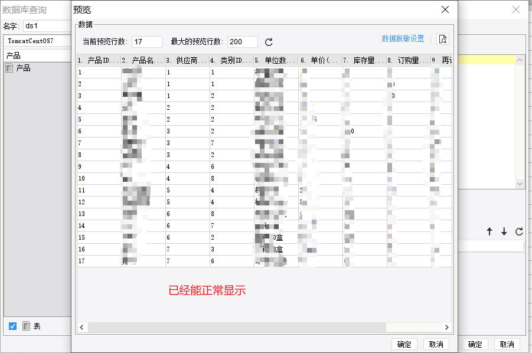Click the refresh icon beside down arrow
The image size is (532, 353).
pos(519,231)
